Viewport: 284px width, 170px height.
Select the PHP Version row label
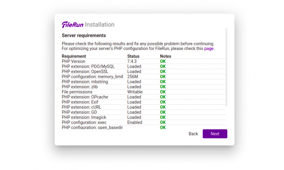[x=73, y=61]
